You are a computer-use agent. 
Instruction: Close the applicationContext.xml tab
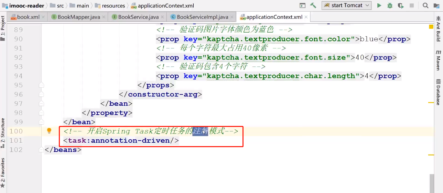pyautogui.click(x=305, y=17)
